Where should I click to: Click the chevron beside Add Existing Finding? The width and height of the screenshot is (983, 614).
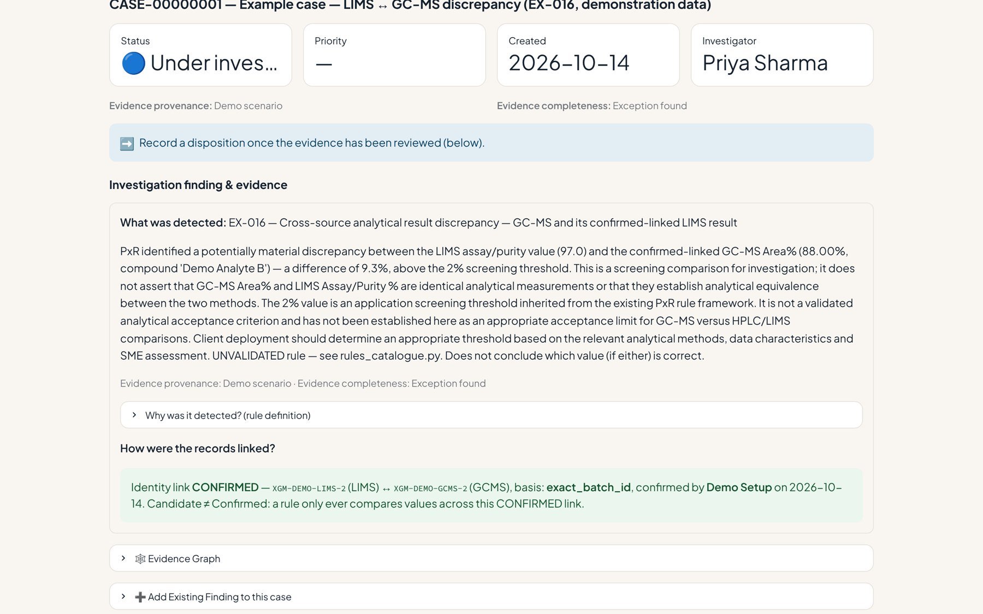pyautogui.click(x=123, y=597)
